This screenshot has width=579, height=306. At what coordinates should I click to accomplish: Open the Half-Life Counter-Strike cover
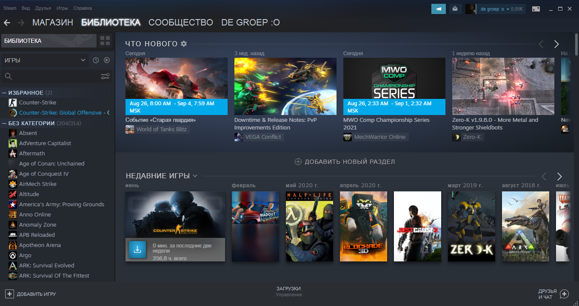[309, 226]
